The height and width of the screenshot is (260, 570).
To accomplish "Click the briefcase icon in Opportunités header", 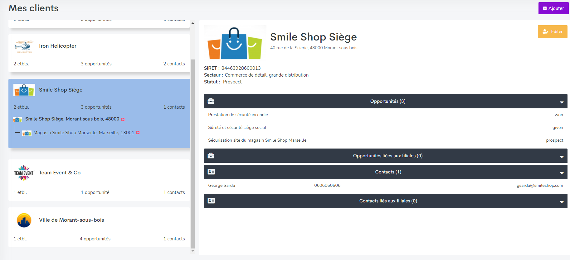I will (211, 101).
